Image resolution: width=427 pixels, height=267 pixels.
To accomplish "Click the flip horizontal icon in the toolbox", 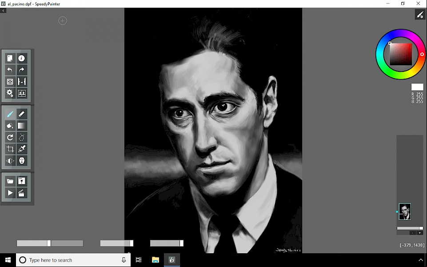I will point(10,161).
